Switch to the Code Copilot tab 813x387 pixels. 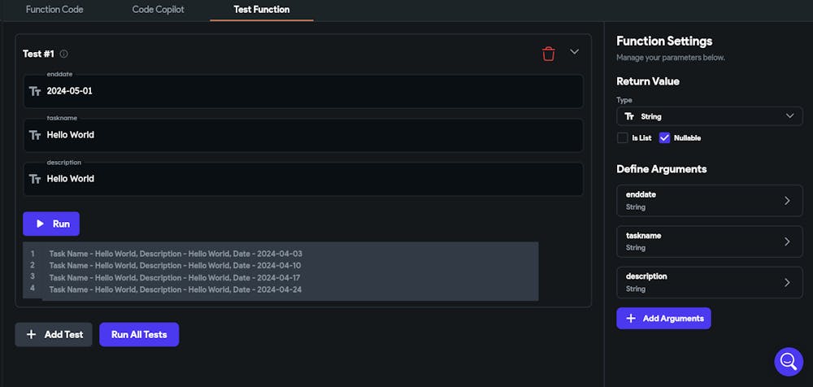[159, 9]
